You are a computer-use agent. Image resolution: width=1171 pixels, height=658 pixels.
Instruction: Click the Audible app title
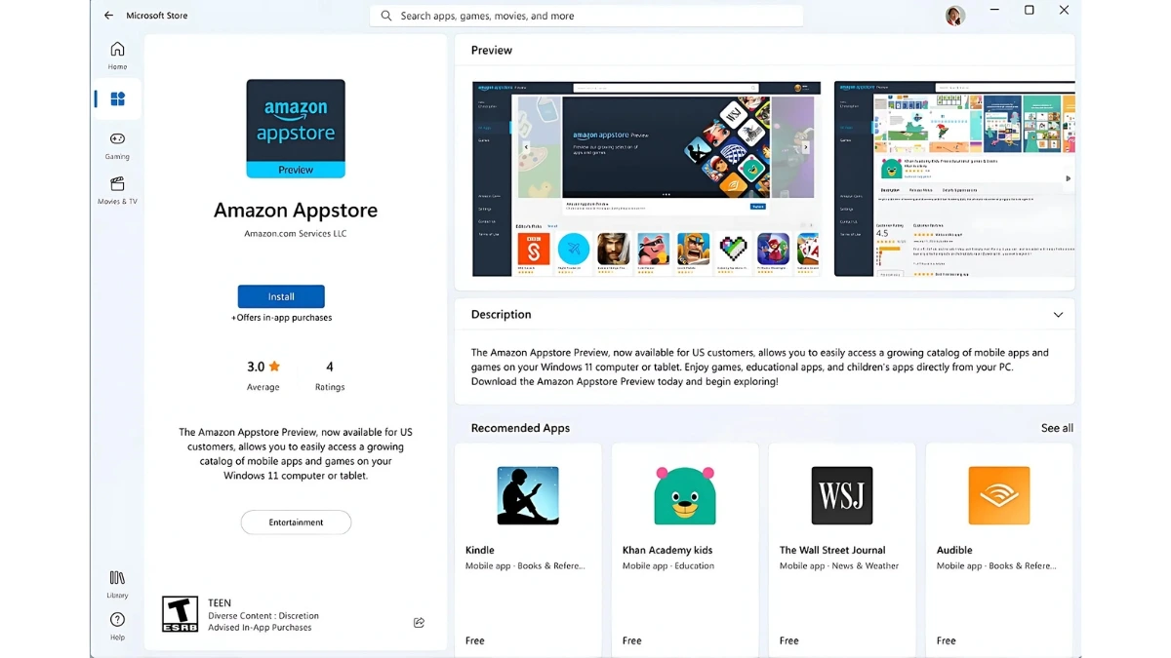coord(954,550)
